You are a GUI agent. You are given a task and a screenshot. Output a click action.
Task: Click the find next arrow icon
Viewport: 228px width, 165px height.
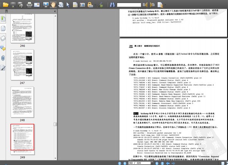(152, 5)
